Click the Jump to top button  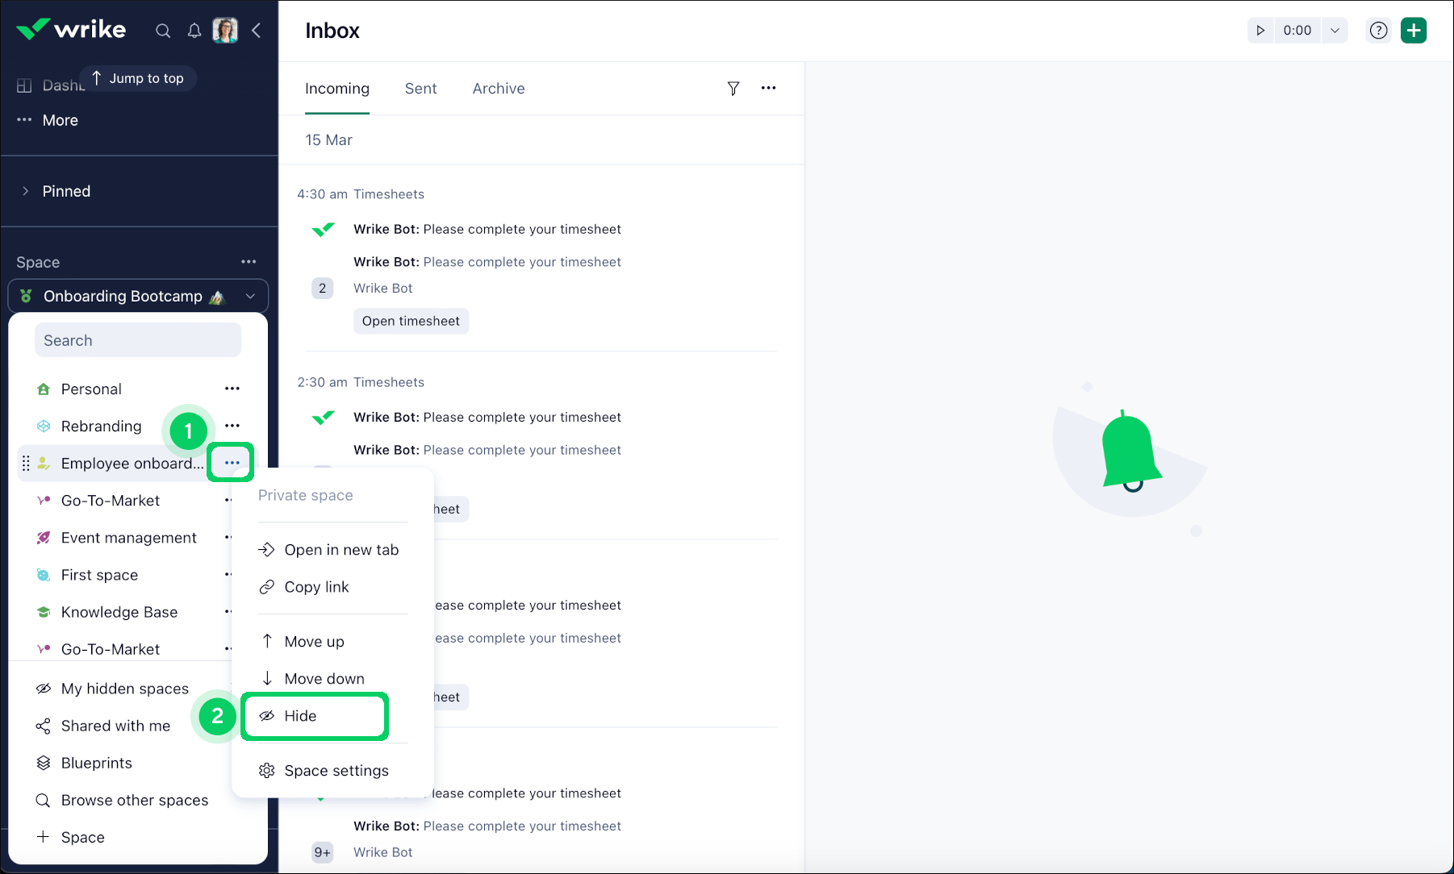pos(138,78)
